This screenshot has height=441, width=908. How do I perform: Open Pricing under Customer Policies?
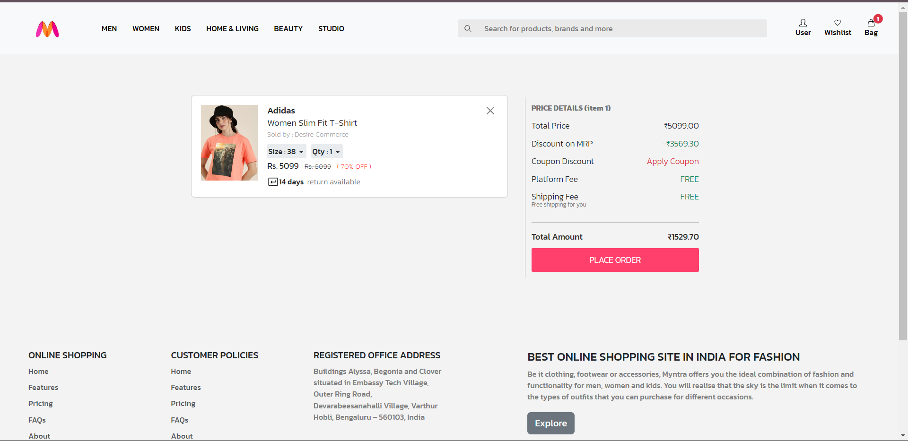tap(183, 404)
